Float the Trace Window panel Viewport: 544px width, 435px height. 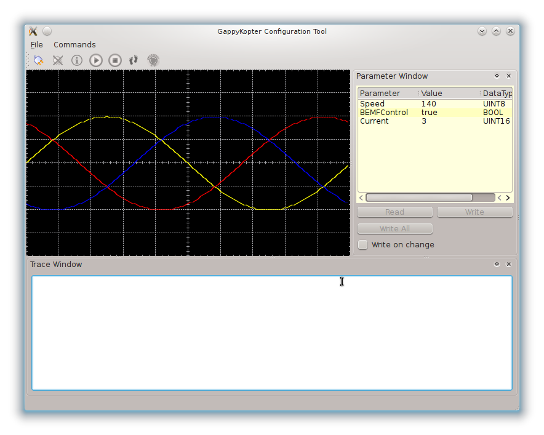(x=497, y=264)
